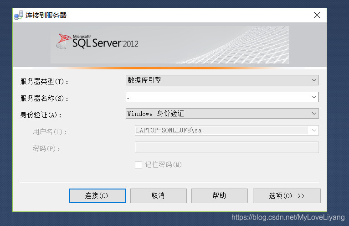
Task: Open the 用户名 dropdown with LAPTOP-SONLLUF8\sa
Action: [x=226, y=130]
